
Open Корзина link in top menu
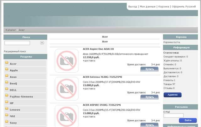point(164,7)
